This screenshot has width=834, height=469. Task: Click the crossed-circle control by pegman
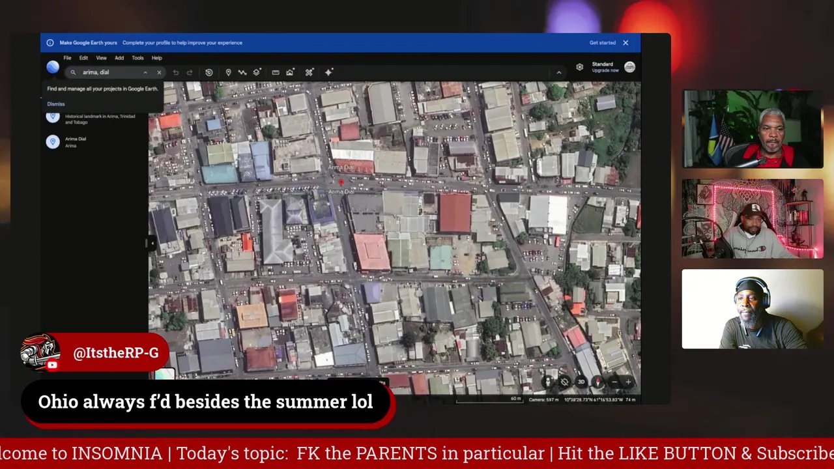pos(564,382)
